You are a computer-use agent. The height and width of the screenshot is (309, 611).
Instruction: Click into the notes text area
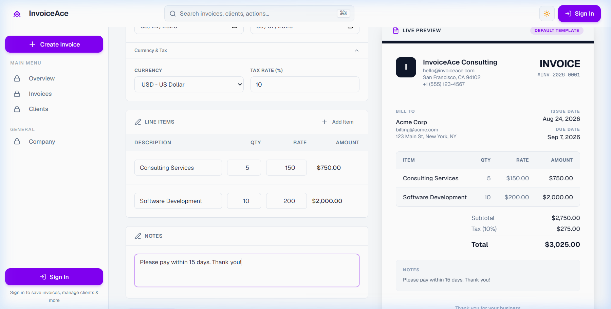point(247,270)
